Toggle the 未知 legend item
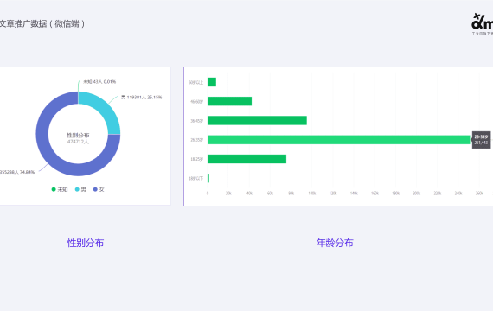This screenshot has height=311, width=493. tap(60, 189)
